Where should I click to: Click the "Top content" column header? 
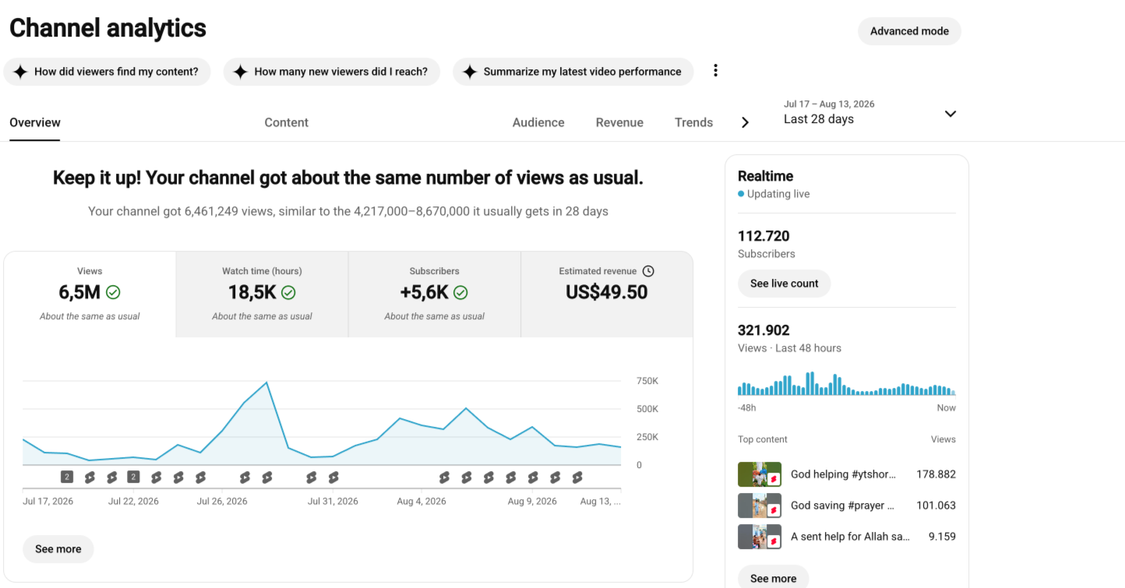763,439
